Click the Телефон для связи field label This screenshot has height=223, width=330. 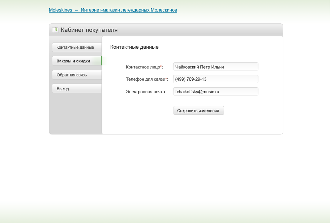(x=145, y=79)
